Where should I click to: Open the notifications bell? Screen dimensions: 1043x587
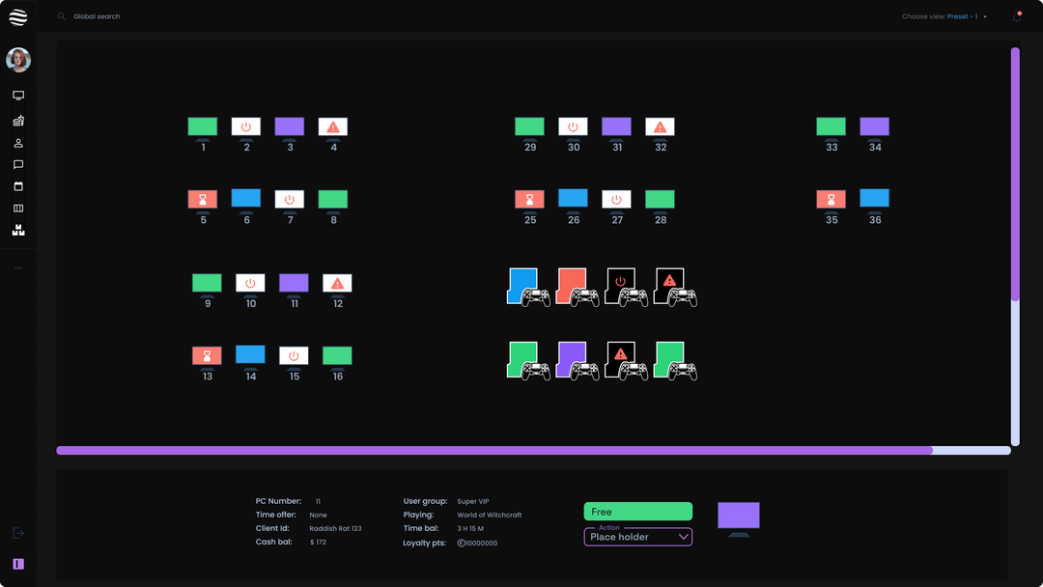coord(1017,16)
